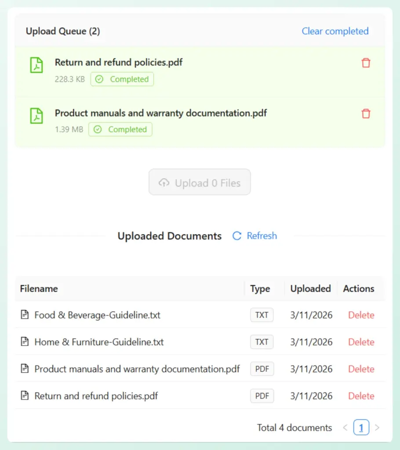Click the PDF type badge for Return and refund policies
The image size is (400, 450).
(x=262, y=396)
